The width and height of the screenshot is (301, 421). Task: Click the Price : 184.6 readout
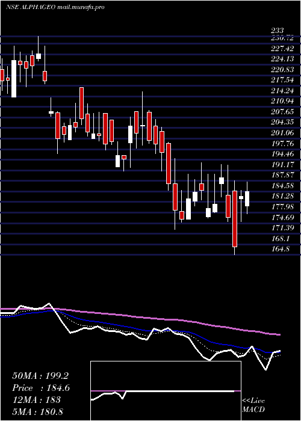(41, 388)
